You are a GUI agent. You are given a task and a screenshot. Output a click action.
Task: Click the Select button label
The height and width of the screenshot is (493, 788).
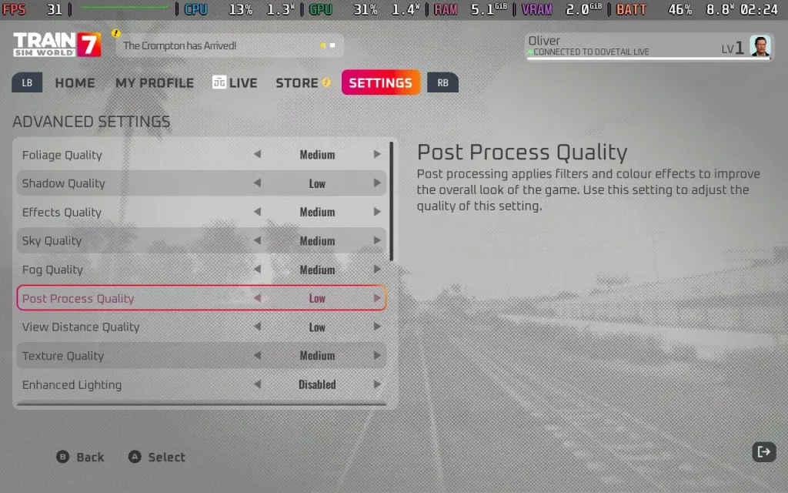click(166, 458)
